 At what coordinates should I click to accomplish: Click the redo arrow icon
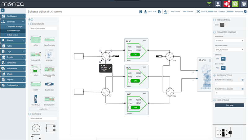(154, 12)
